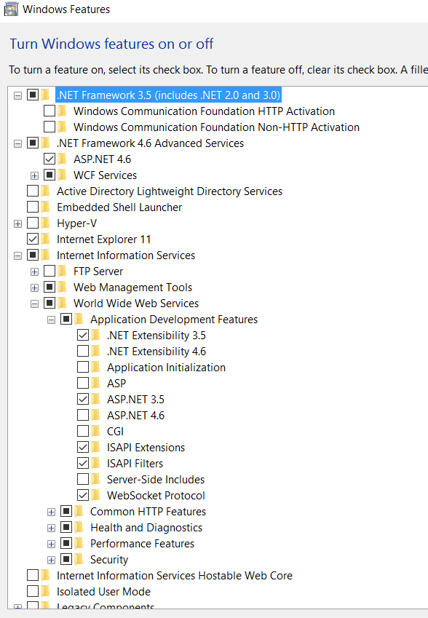Viewport: 428px width, 618px height.
Task: Enable the Application Initialization checkbox
Action: click(x=83, y=368)
